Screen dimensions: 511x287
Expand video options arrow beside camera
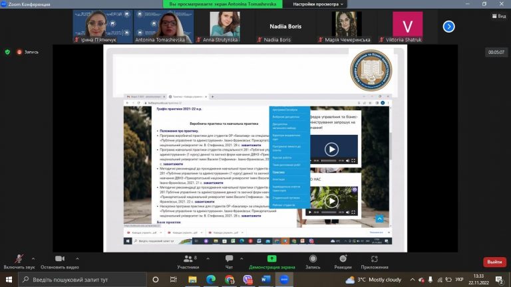77,259
